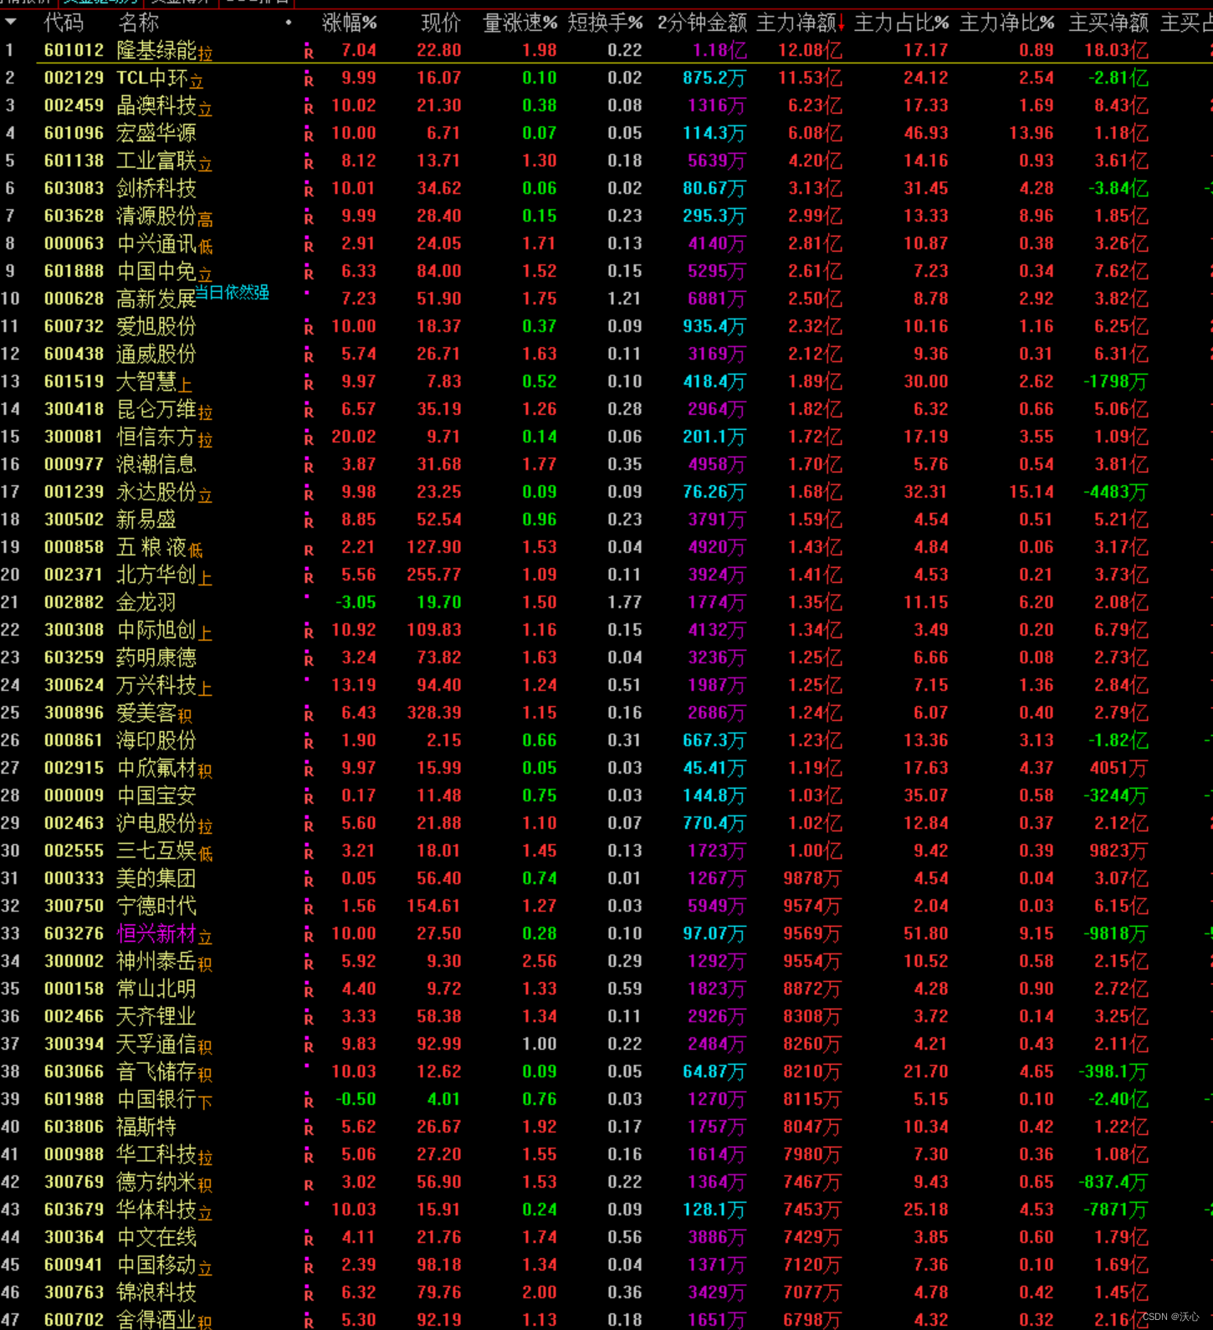The image size is (1213, 1330).
Task: Click the R marker on 福斯特 row
Action: click(309, 1128)
